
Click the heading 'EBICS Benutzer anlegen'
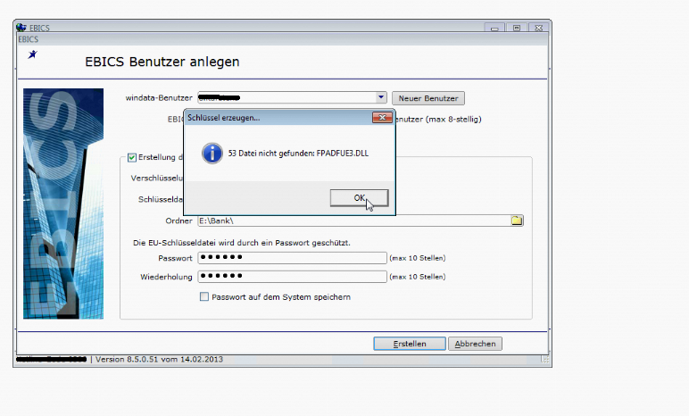point(162,62)
